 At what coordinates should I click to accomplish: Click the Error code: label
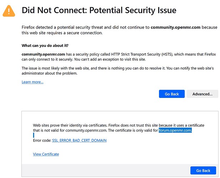point(42,140)
